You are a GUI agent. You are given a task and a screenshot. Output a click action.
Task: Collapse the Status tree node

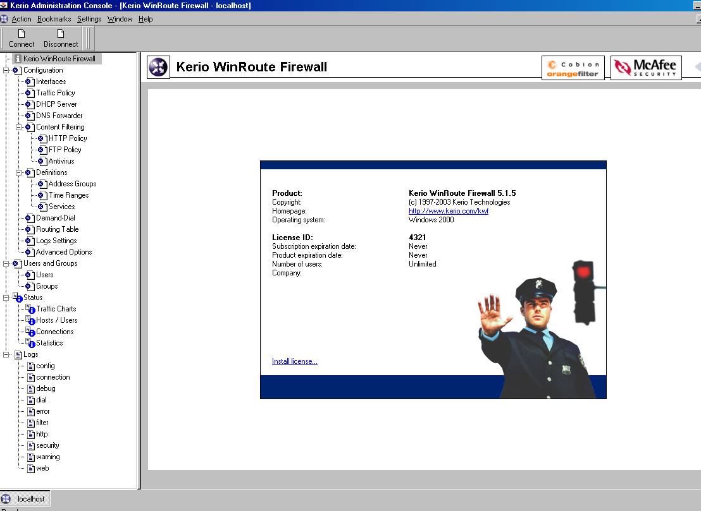[x=6, y=298]
